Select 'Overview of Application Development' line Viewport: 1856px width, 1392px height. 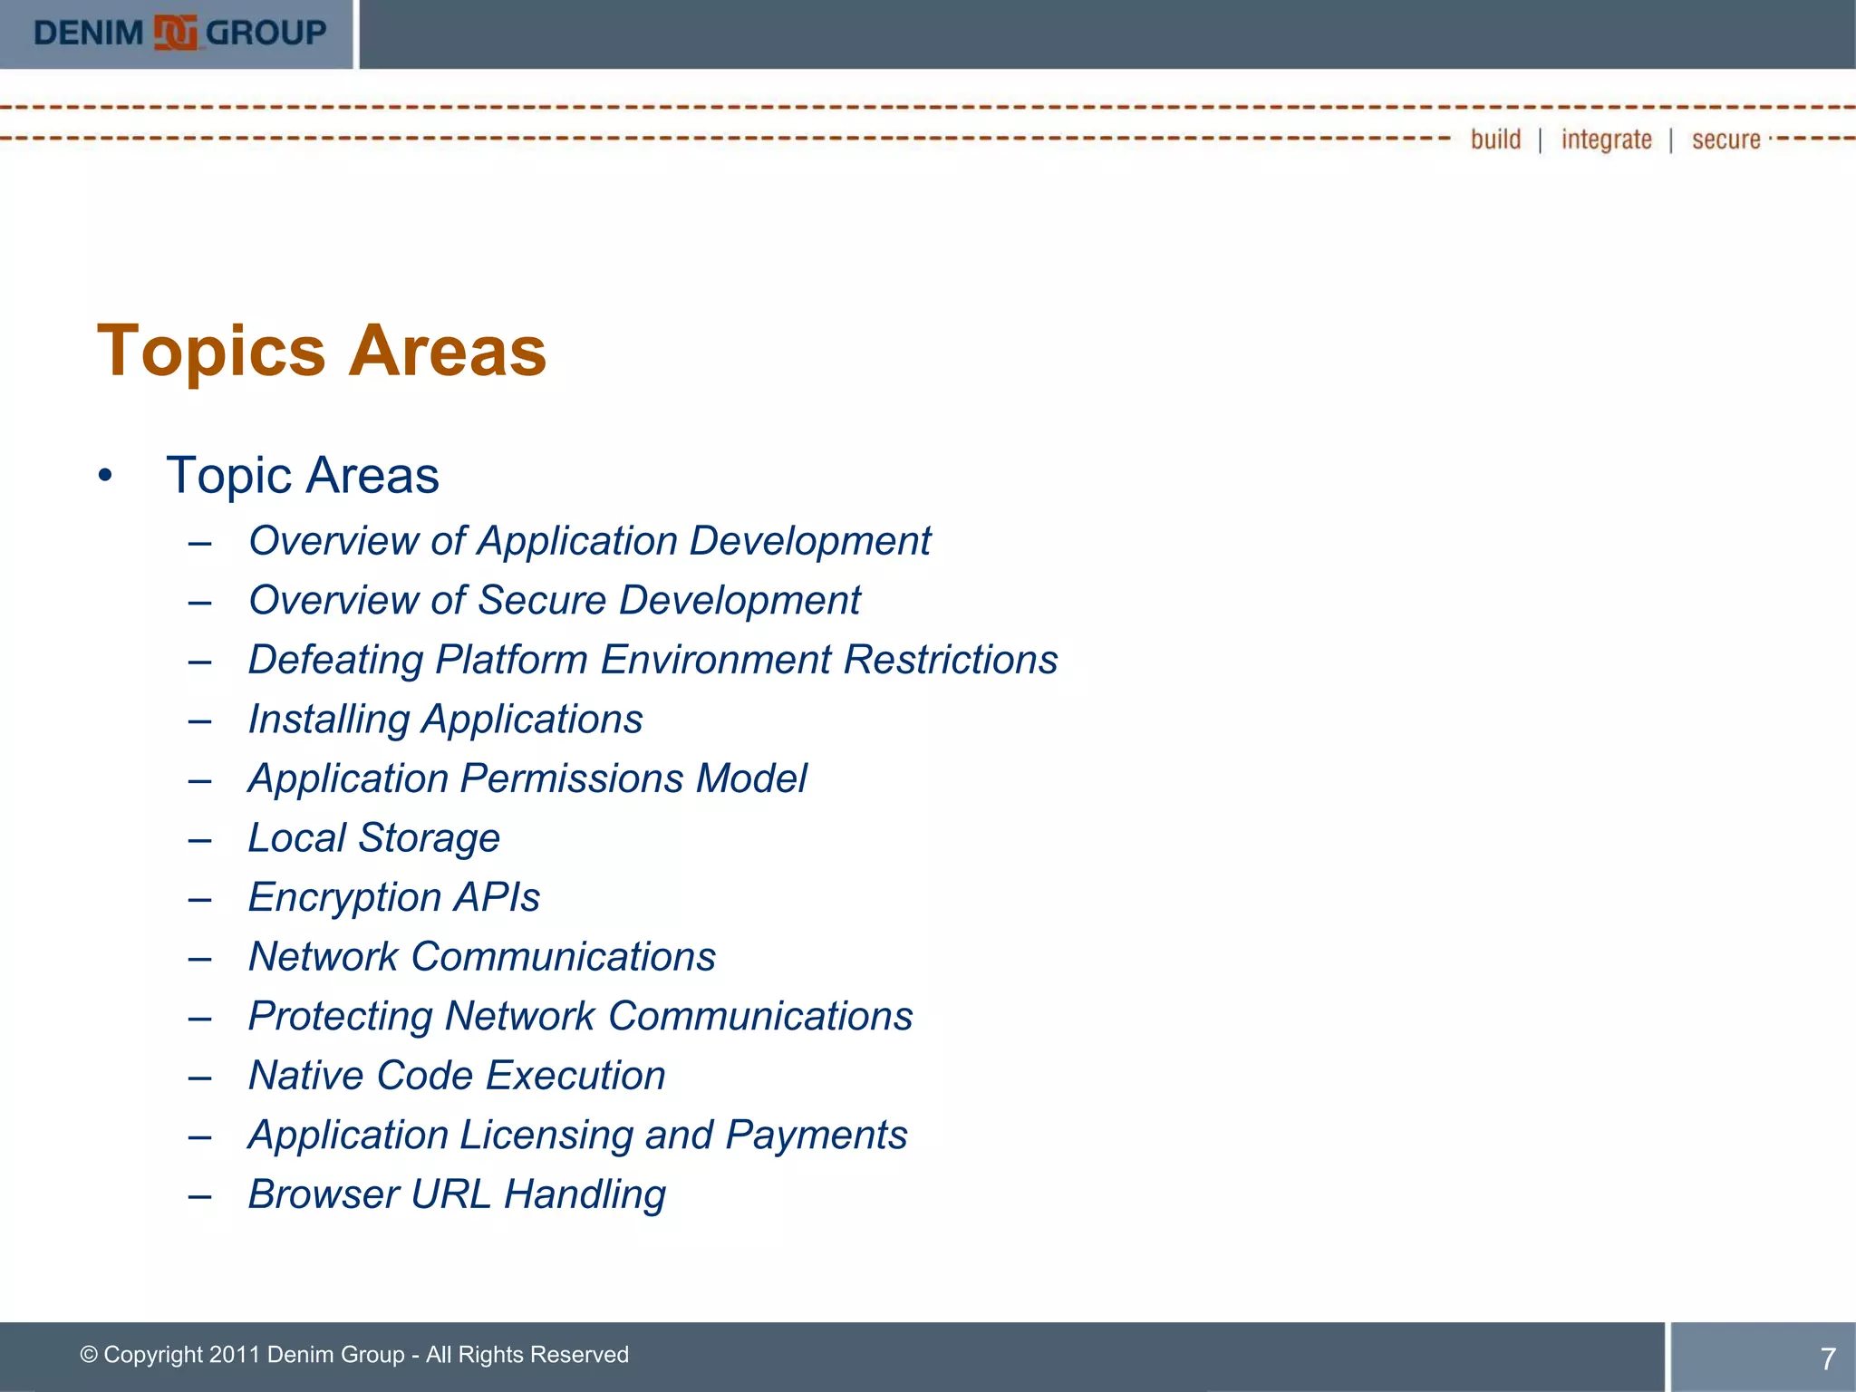589,542
